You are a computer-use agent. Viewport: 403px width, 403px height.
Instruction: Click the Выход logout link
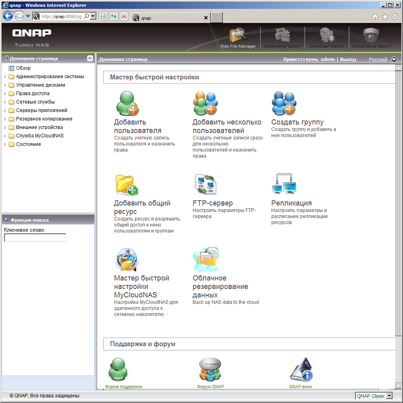348,59
